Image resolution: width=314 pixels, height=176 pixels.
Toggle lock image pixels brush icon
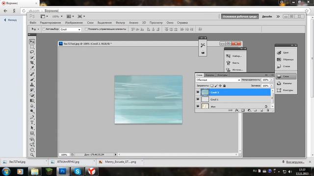(x=216, y=86)
